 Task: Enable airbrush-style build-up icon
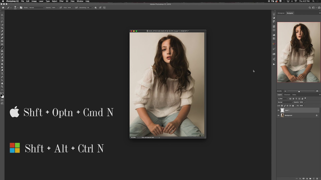coord(76,7)
